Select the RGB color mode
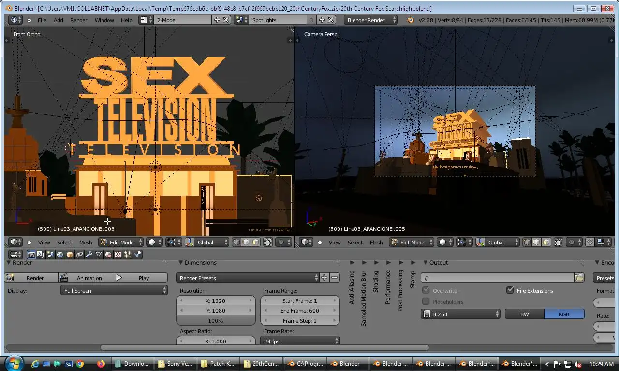The width and height of the screenshot is (619, 371). pos(564,314)
